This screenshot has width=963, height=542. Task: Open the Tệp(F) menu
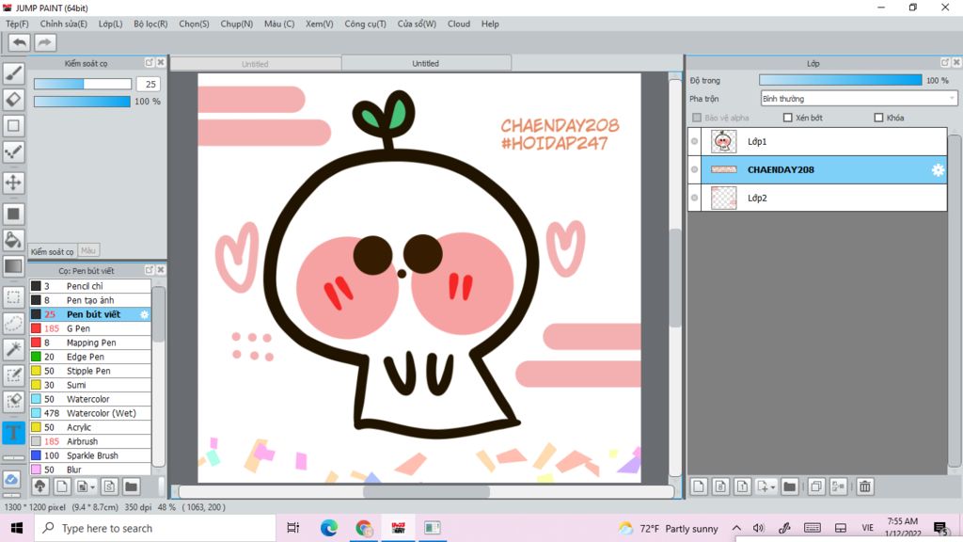[17, 24]
